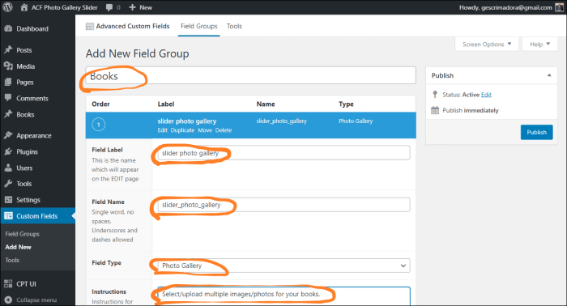The height and width of the screenshot is (306, 567).
Task: Open ACF Photo Gallery Slider site menu
Action: click(64, 7)
